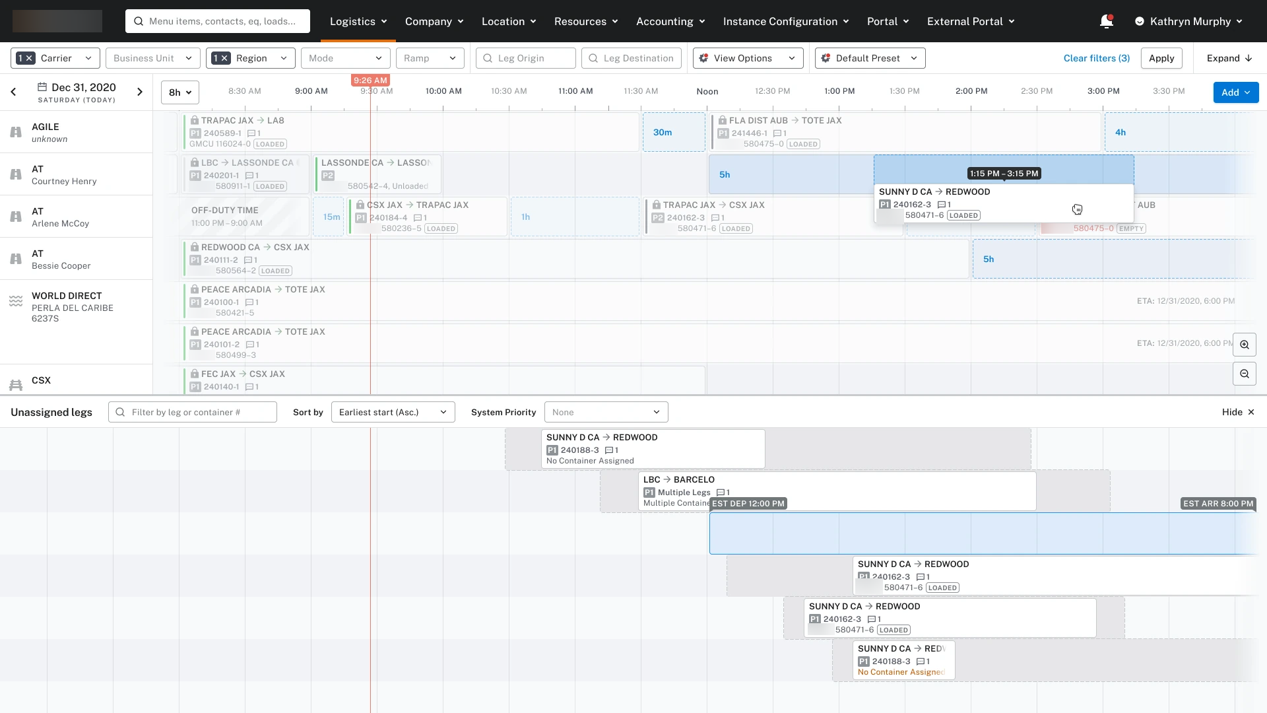Click the WORLD DIRECT vessel icon
Screen dimensions: 1267x713
click(16, 301)
